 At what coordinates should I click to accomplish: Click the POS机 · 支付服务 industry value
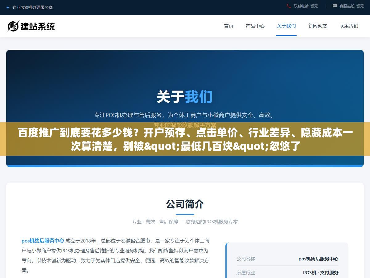[x=321, y=272]
